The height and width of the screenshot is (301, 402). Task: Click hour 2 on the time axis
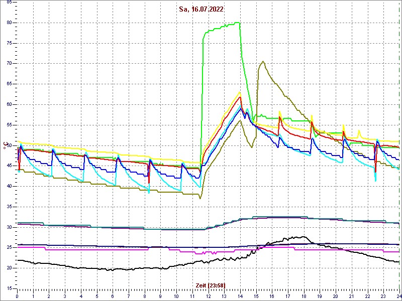pyautogui.click(x=49, y=296)
